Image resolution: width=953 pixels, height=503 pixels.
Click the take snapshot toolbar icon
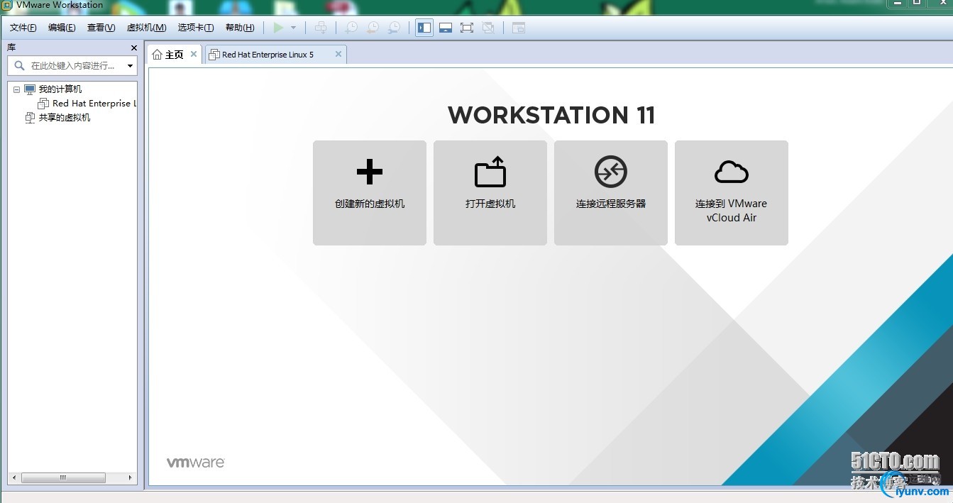pos(351,28)
